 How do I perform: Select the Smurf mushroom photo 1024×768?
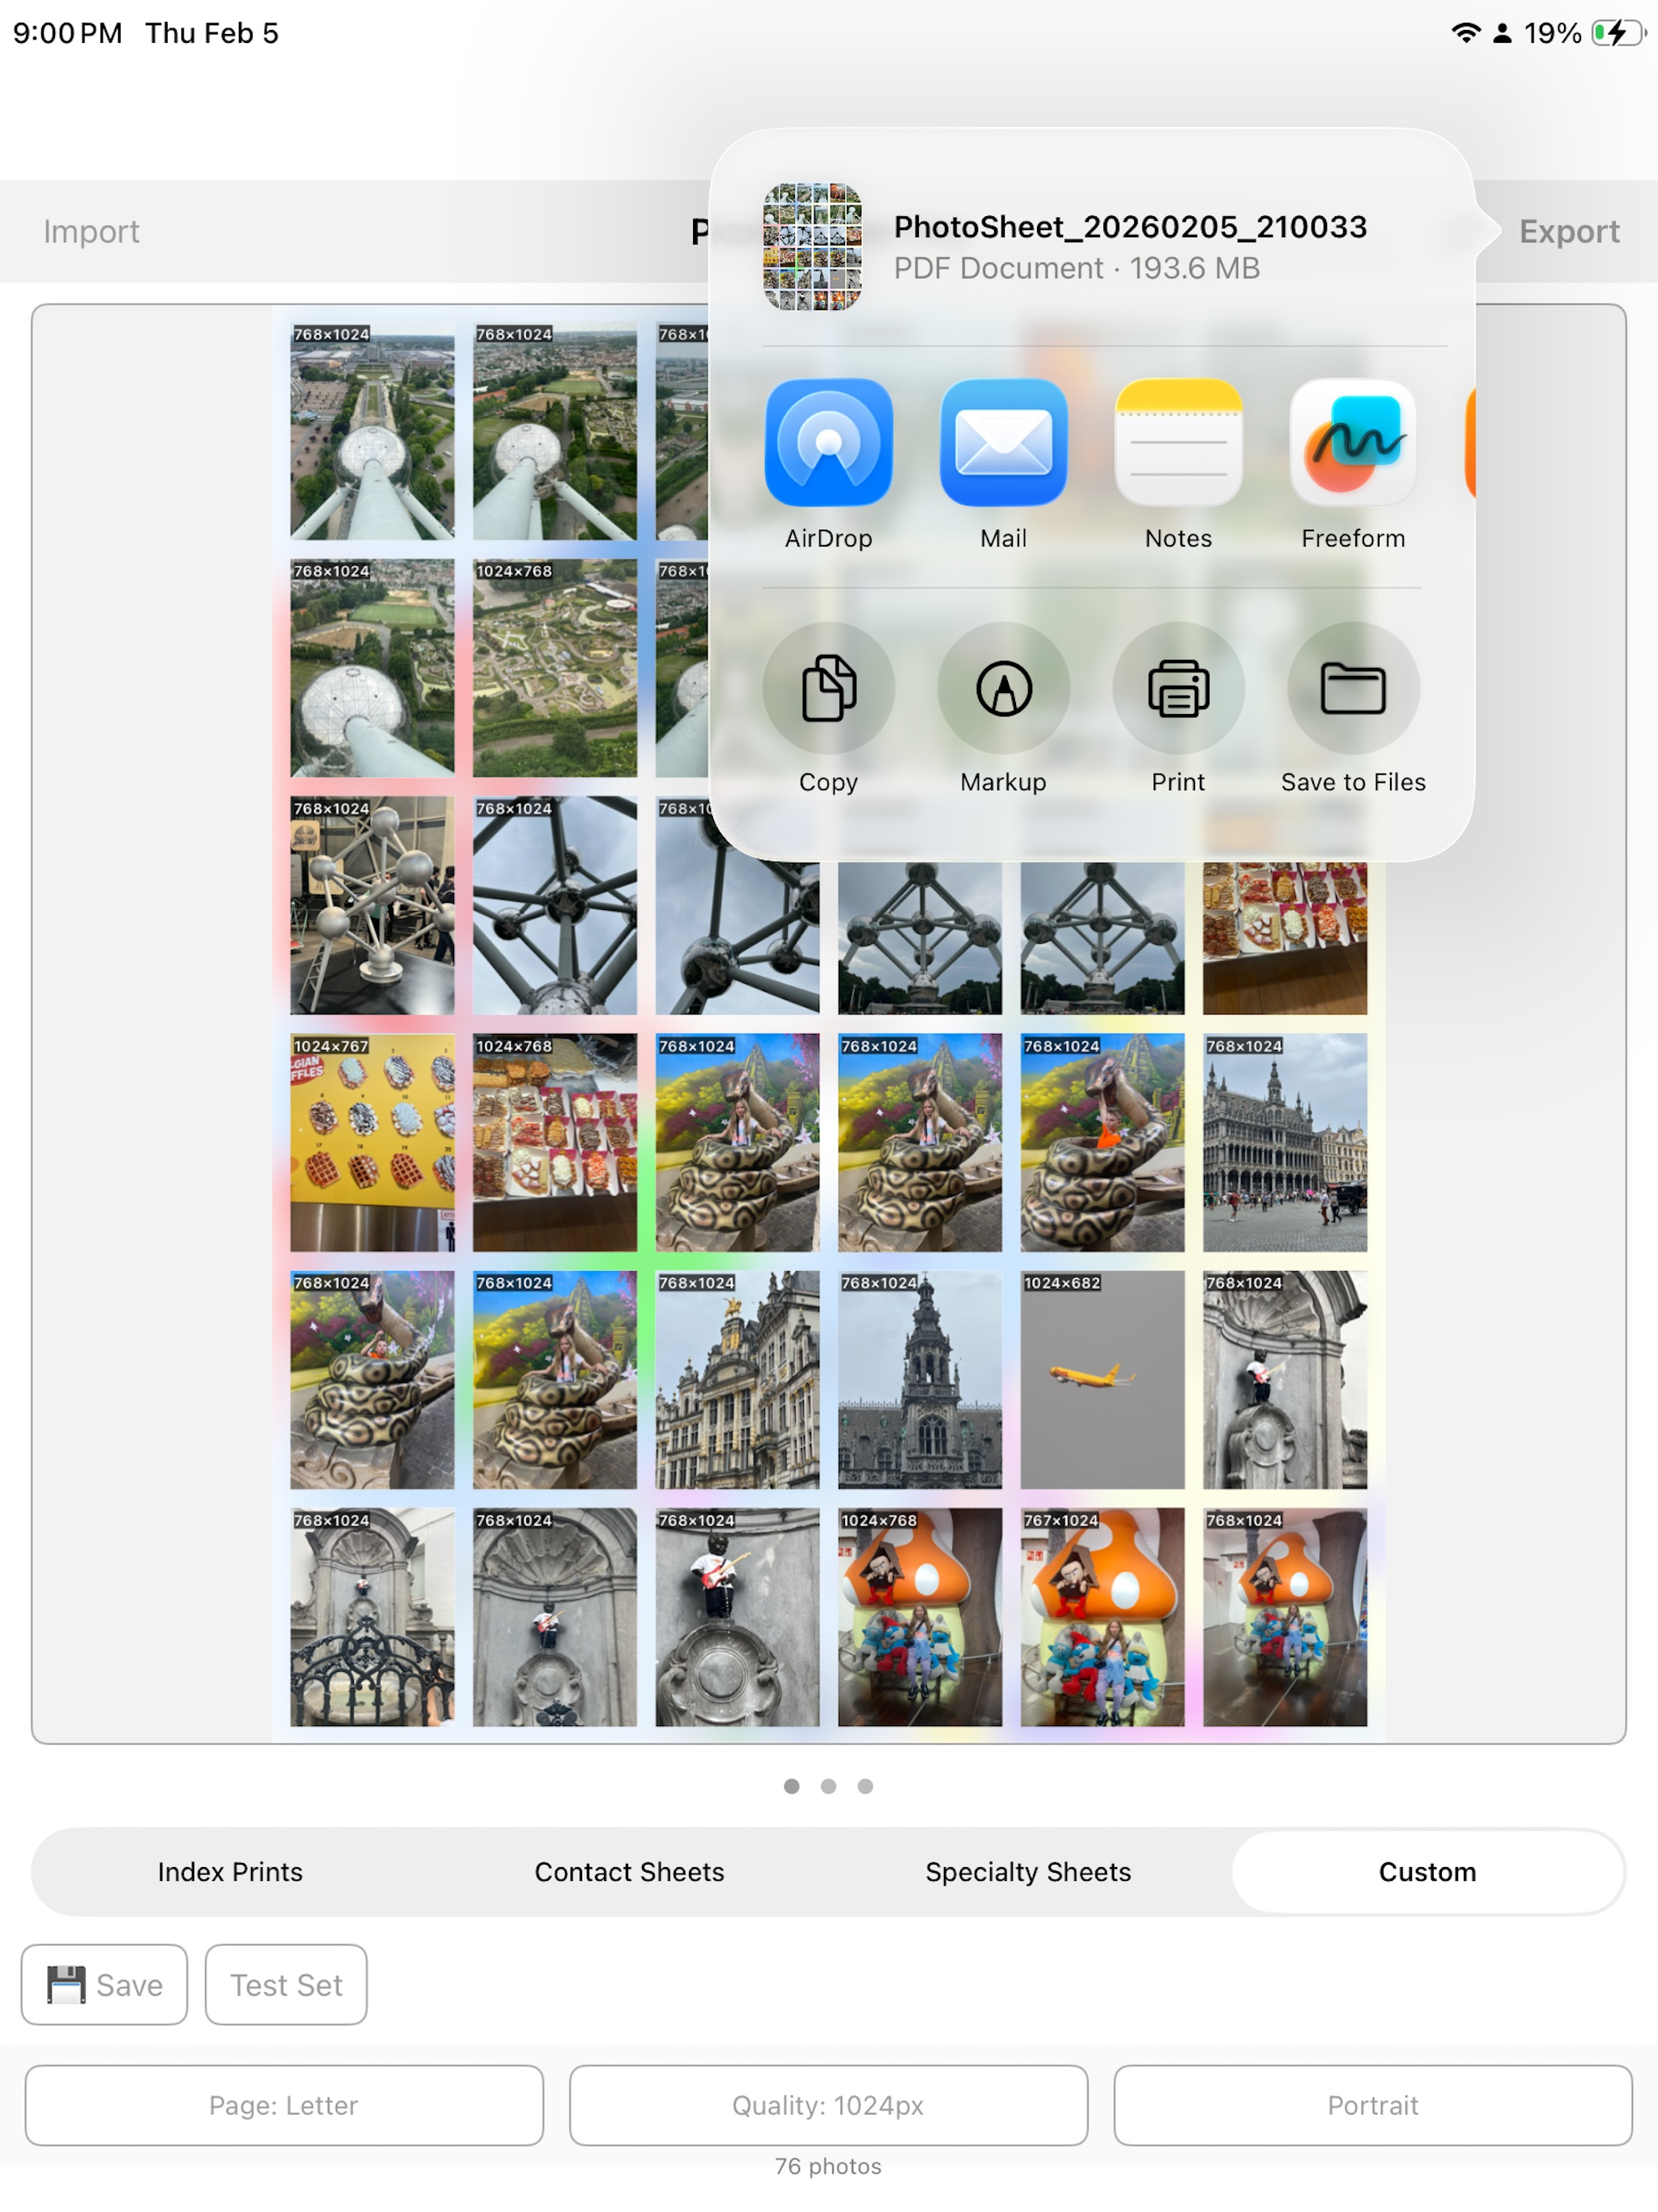click(x=920, y=1617)
